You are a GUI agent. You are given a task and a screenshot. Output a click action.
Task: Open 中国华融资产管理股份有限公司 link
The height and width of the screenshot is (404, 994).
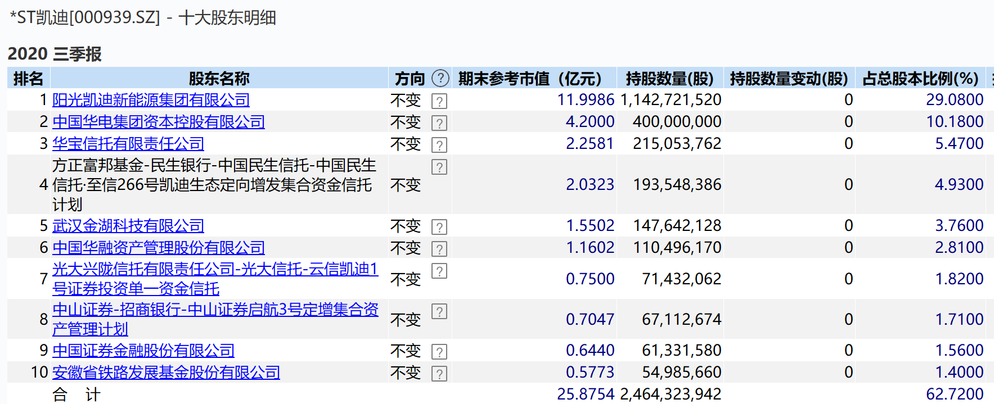pyautogui.click(x=159, y=248)
